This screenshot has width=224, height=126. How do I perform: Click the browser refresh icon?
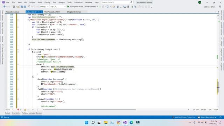[108, 7]
